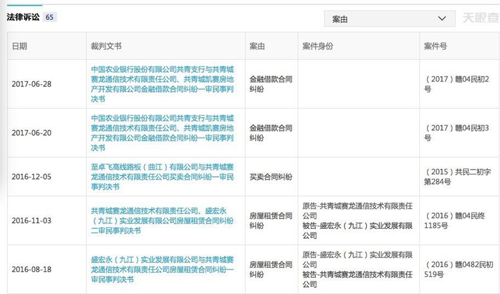
Task: Open the 2017-06-28 agricultural bank judgment document
Action: click(162, 84)
